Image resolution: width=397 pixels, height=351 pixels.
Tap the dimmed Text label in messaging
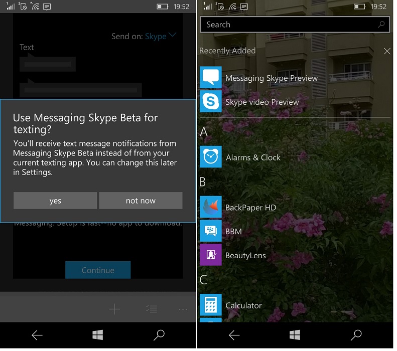27,48
